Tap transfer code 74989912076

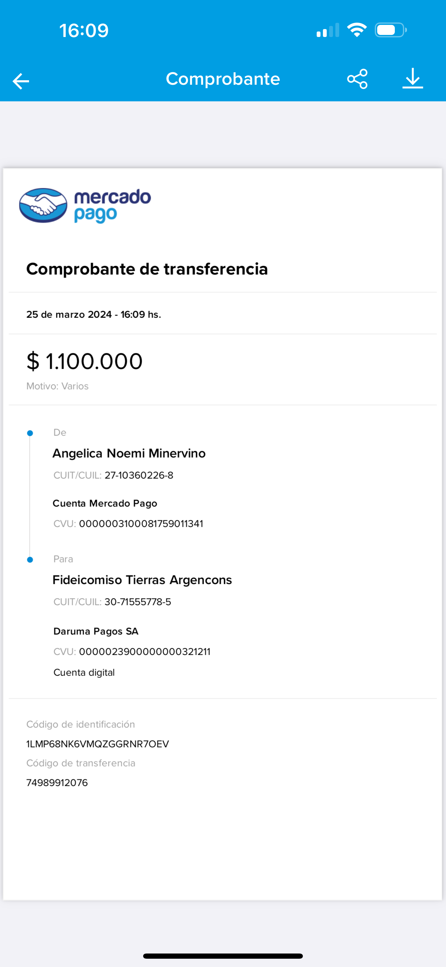(57, 783)
